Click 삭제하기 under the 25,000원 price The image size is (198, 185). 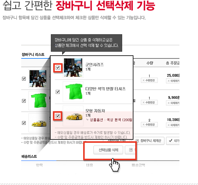point(173,81)
